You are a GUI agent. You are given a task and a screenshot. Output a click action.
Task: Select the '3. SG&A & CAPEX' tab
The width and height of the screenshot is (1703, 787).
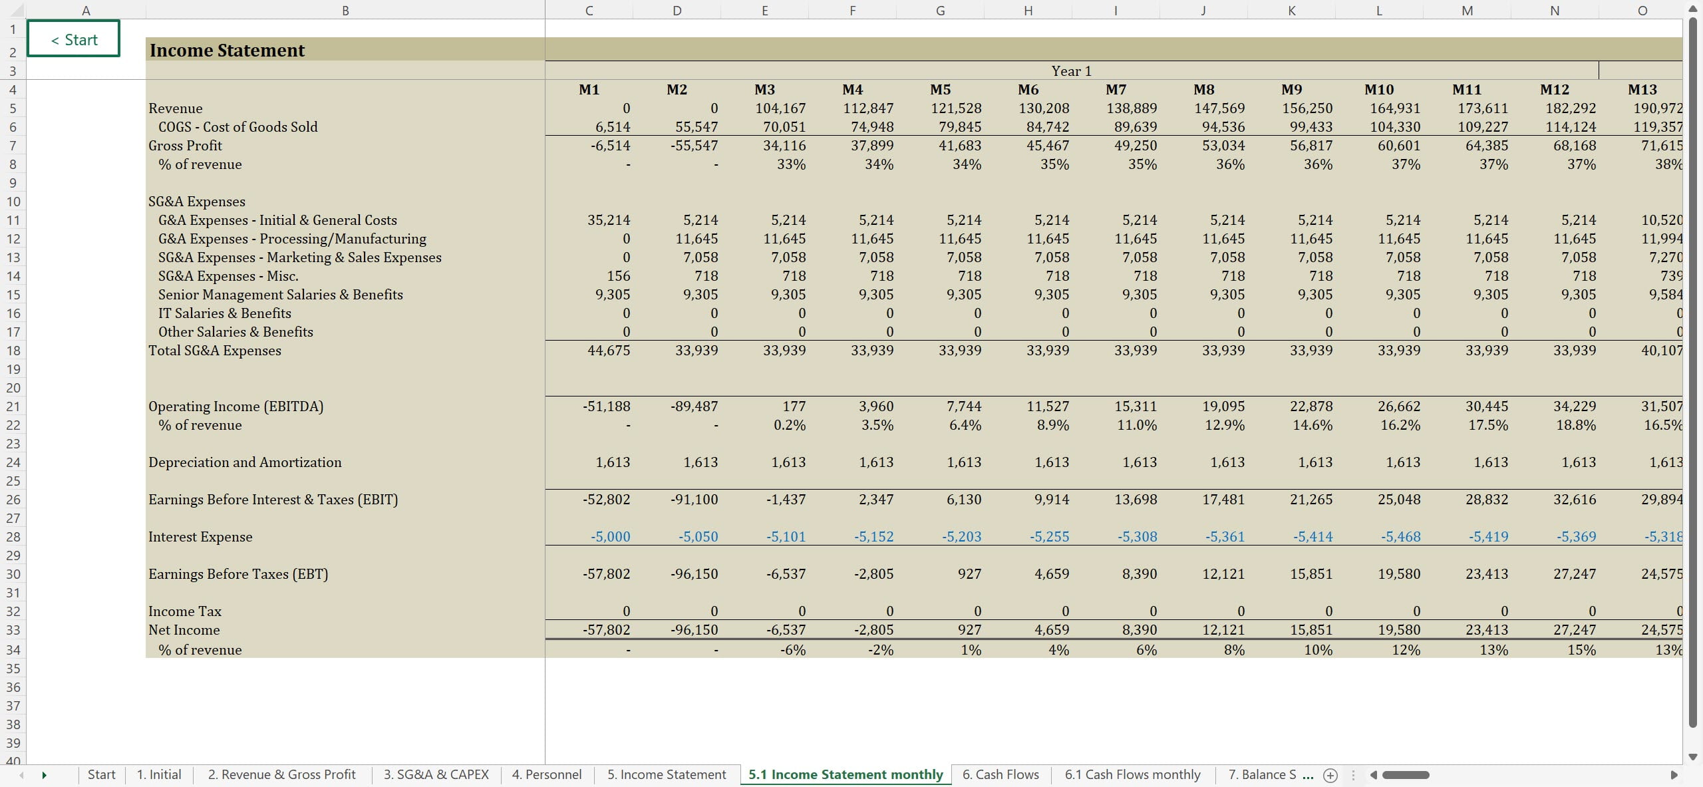436,775
